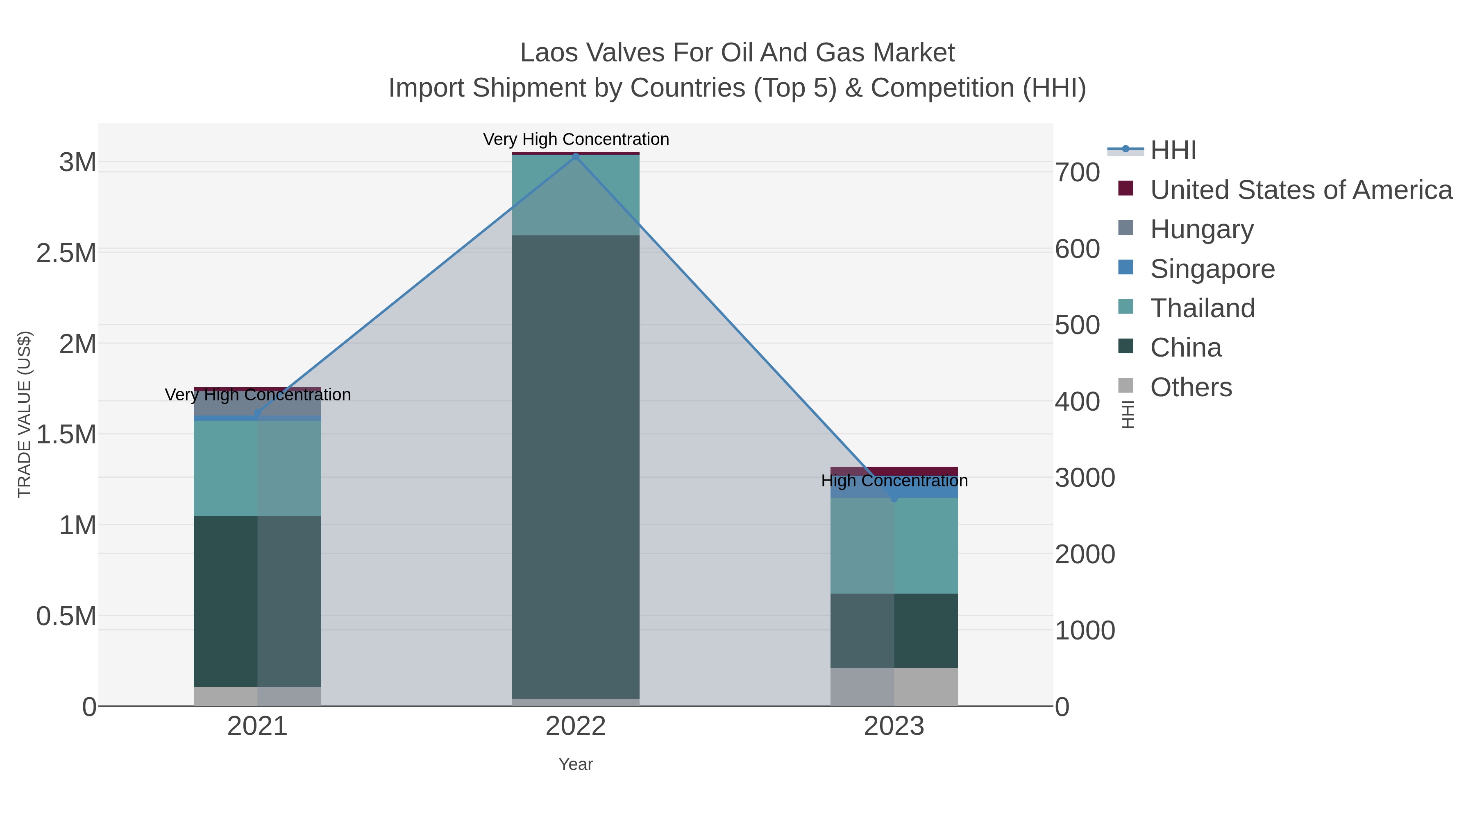Image resolution: width=1475 pixels, height=829 pixels.
Task: Click the Hungary bar segment for 2021
Action: click(258, 404)
